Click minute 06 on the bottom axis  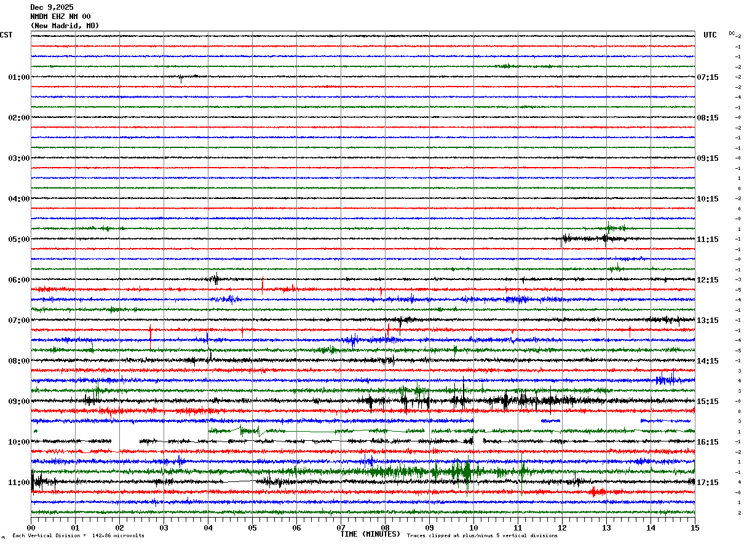click(x=296, y=527)
